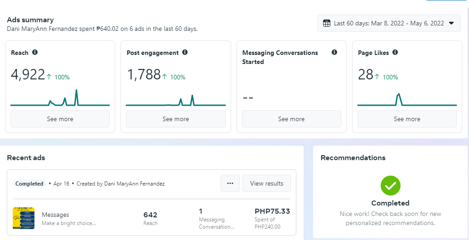This screenshot has width=469, height=240.
Task: Click the Messaging Conversations Started info icon
Action: click(334, 53)
